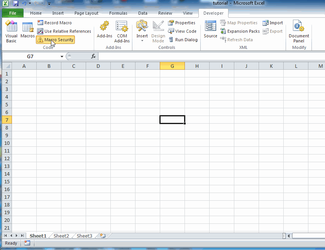Open the File tab
This screenshot has height=250, width=325.
click(13, 13)
